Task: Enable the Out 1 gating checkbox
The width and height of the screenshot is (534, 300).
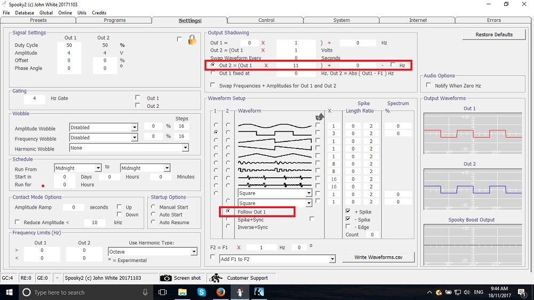Action: point(138,97)
